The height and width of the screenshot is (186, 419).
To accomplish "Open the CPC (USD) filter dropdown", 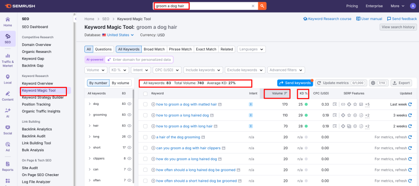I will [x=167, y=70].
